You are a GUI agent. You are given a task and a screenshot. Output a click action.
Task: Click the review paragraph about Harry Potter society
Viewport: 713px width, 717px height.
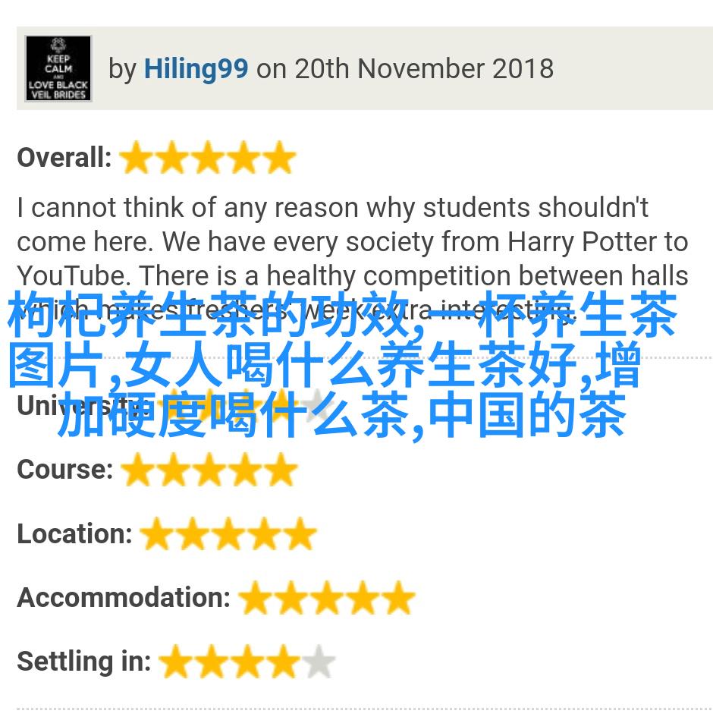coord(353,259)
